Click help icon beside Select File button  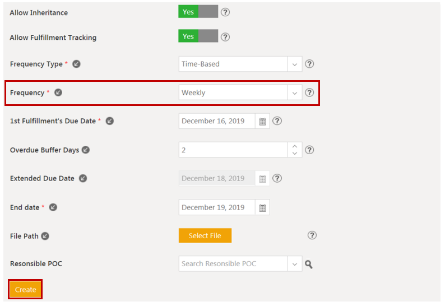click(313, 235)
